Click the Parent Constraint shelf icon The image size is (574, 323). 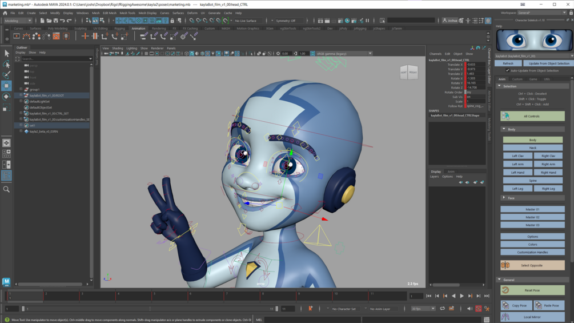tap(144, 36)
